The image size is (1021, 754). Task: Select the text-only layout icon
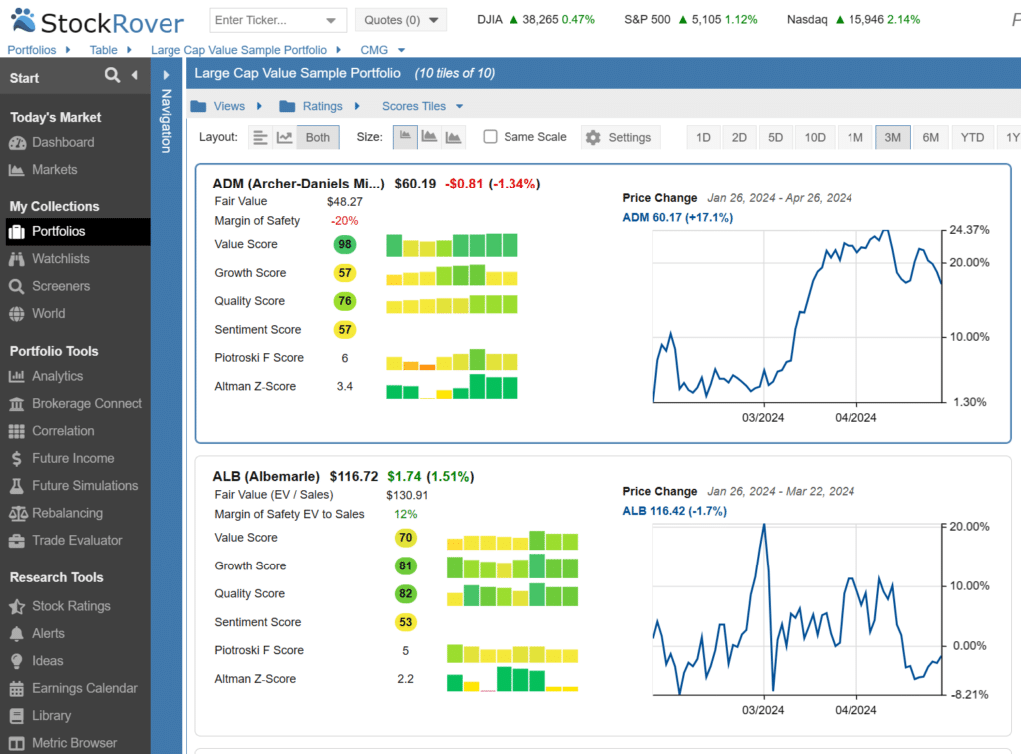(260, 137)
